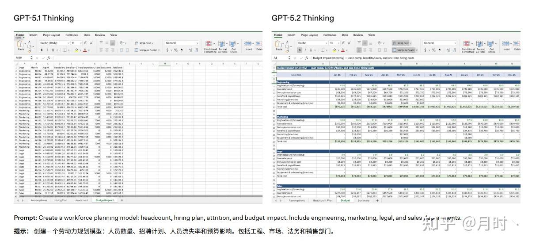536x245 pixels.
Task: Click orientation angle icon in GPT-5.2 window
Action: (x=380, y=43)
